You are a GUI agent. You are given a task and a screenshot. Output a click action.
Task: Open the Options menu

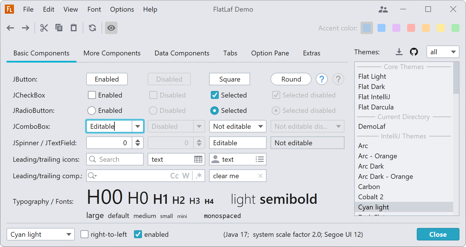click(122, 9)
